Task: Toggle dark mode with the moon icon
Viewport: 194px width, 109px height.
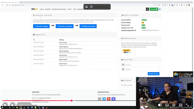Action: tap(147, 9)
